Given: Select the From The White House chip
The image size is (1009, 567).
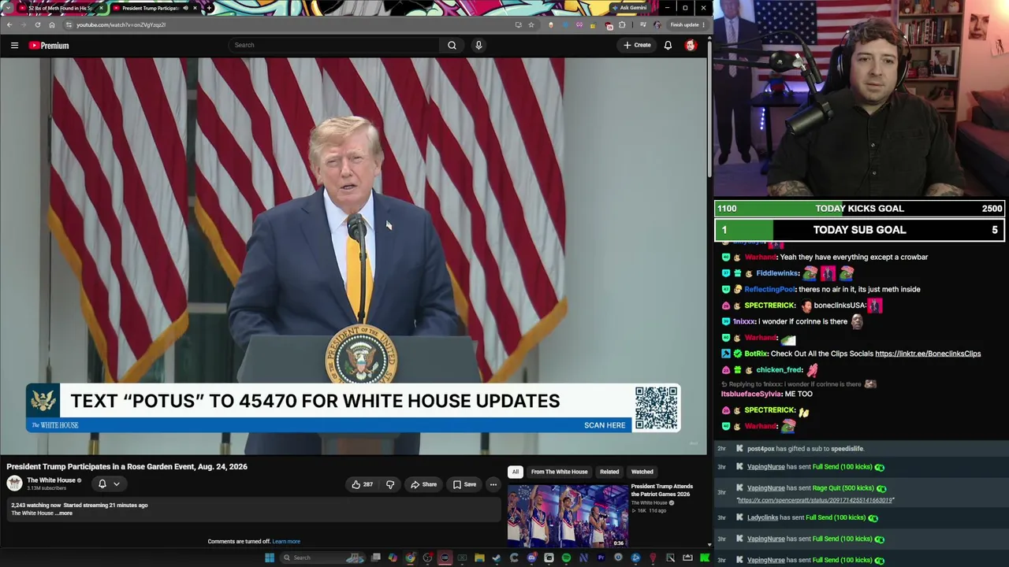Looking at the screenshot, I should (559, 472).
